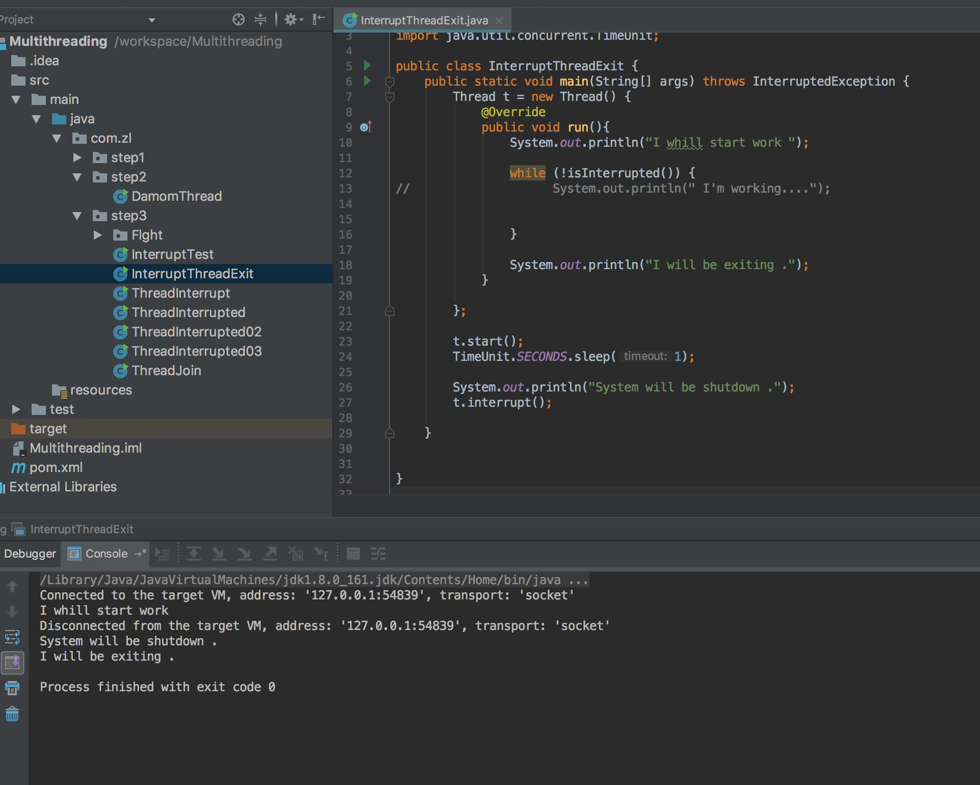Toggle Soft-Wrap for console output

pyautogui.click(x=12, y=637)
